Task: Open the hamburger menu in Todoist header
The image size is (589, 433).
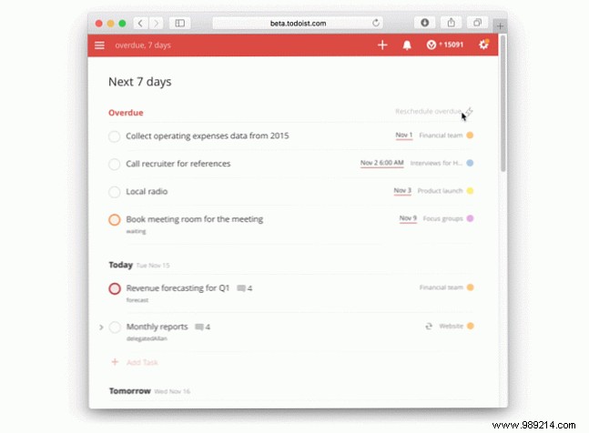Action: (99, 45)
